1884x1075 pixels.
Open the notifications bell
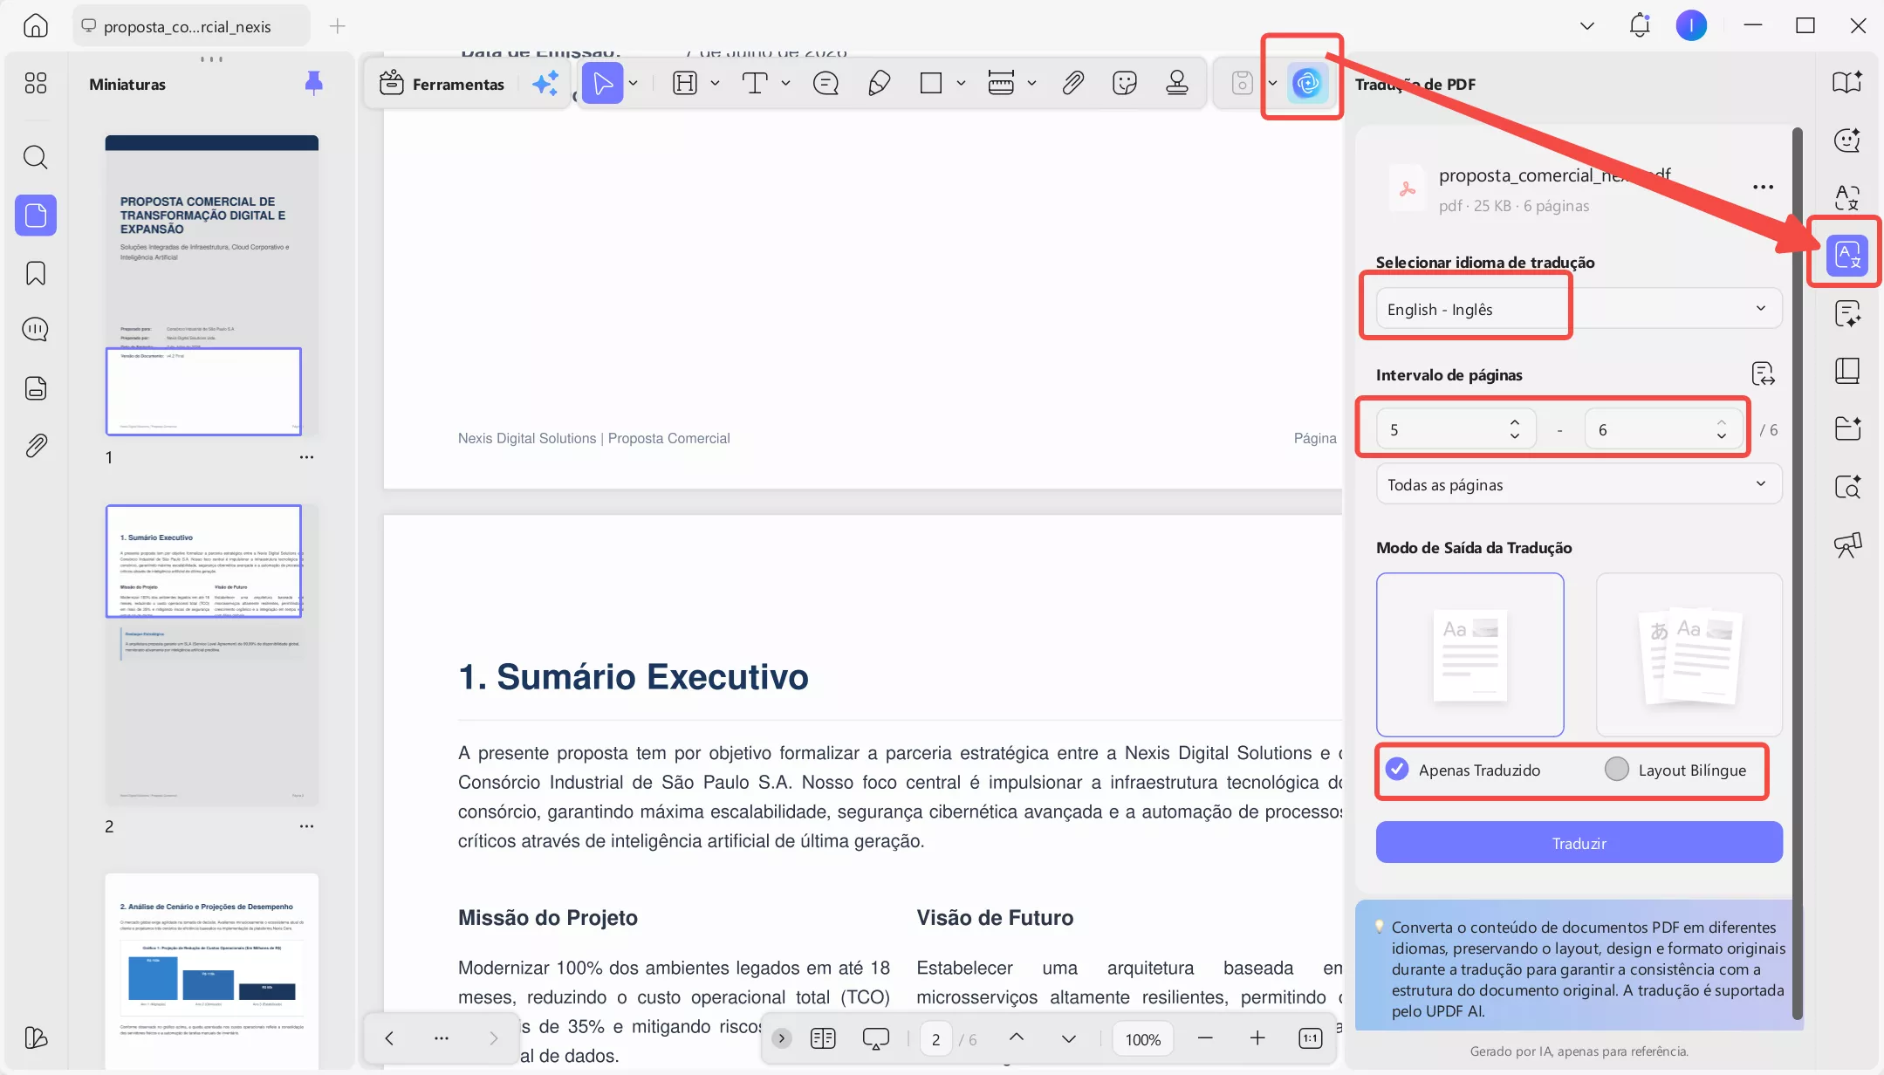pyautogui.click(x=1640, y=25)
